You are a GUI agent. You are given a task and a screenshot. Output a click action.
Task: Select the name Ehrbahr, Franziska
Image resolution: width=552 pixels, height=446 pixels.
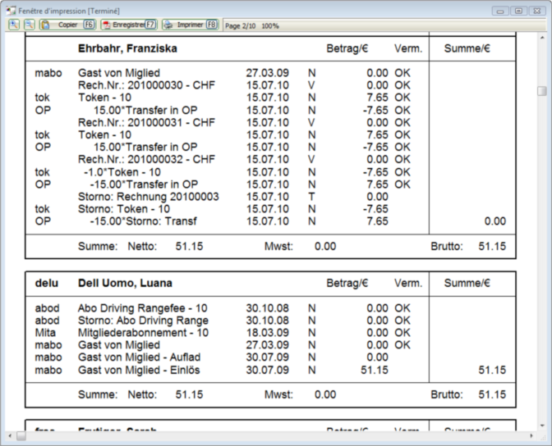pyautogui.click(x=127, y=48)
